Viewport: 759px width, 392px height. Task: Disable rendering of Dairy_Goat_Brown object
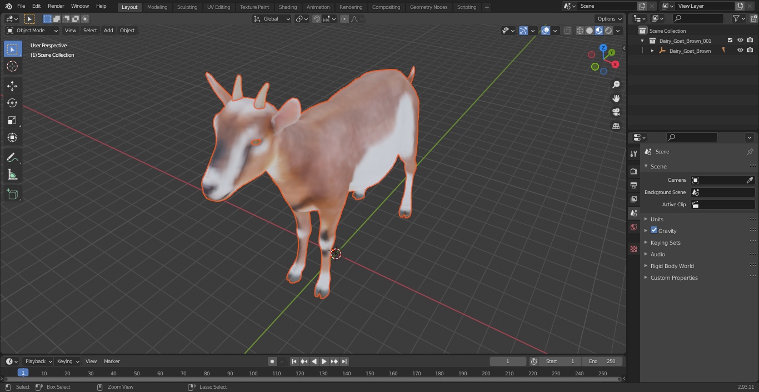(x=750, y=51)
